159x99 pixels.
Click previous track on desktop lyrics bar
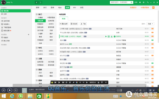(x=55, y=82)
